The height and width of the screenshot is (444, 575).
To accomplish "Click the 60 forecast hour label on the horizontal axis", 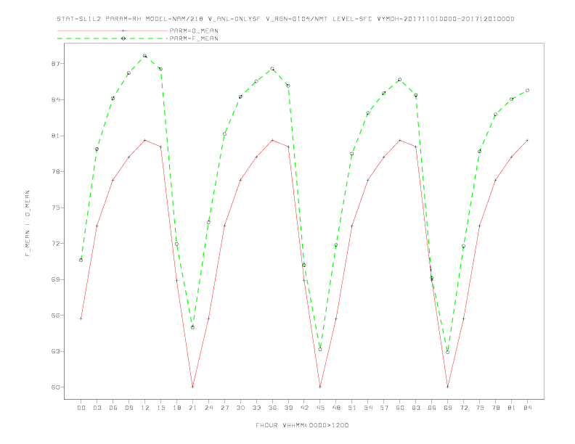I will 400,408.
